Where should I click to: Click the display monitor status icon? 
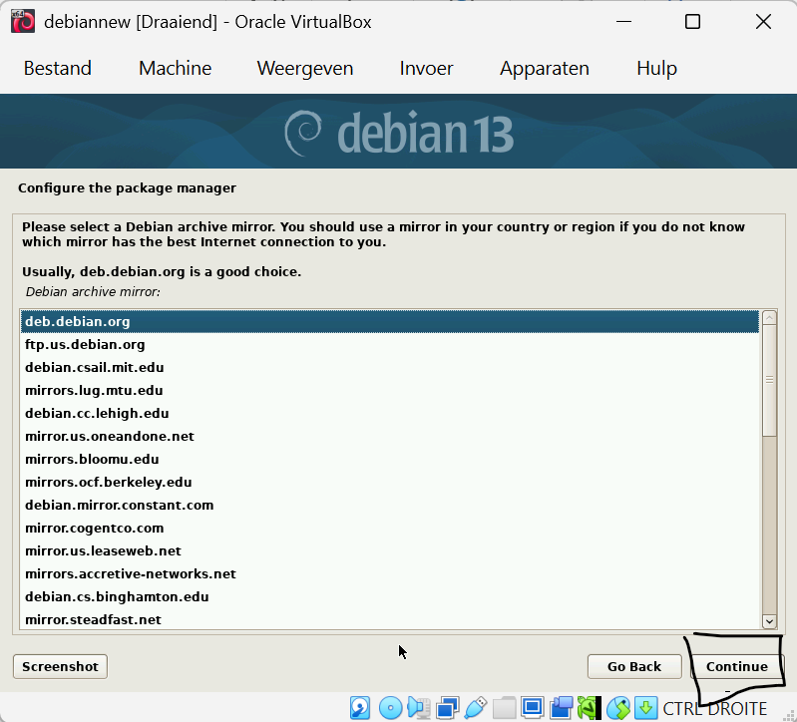click(x=533, y=708)
